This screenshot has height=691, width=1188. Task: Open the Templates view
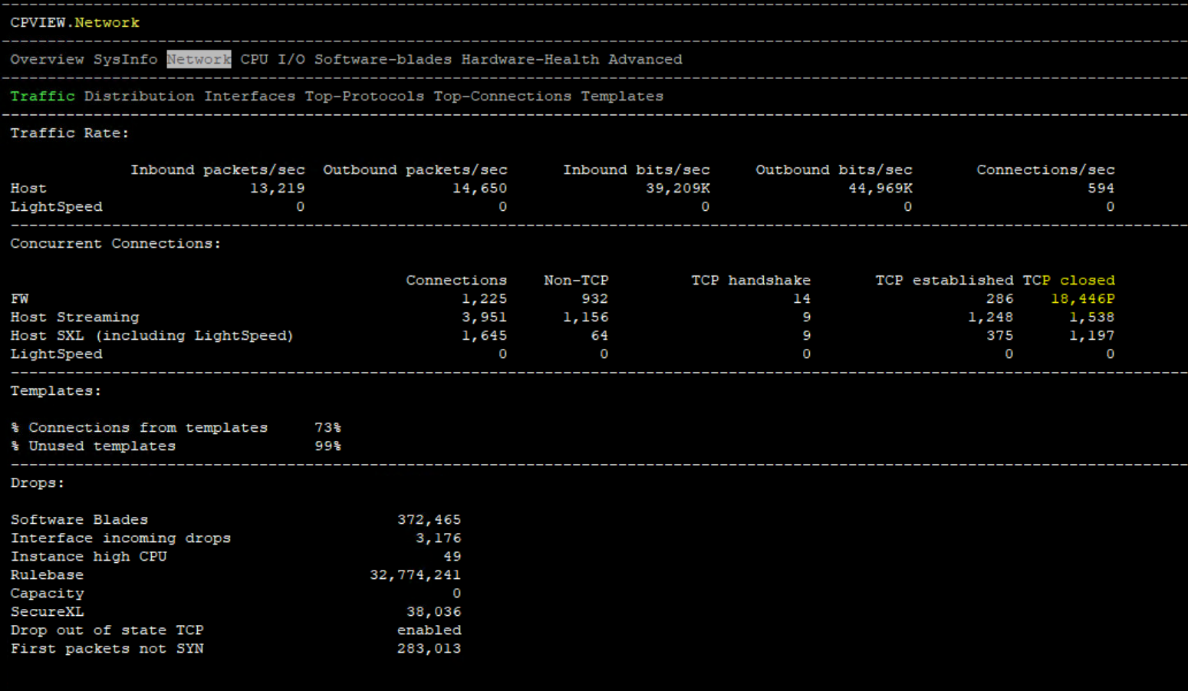(x=621, y=96)
